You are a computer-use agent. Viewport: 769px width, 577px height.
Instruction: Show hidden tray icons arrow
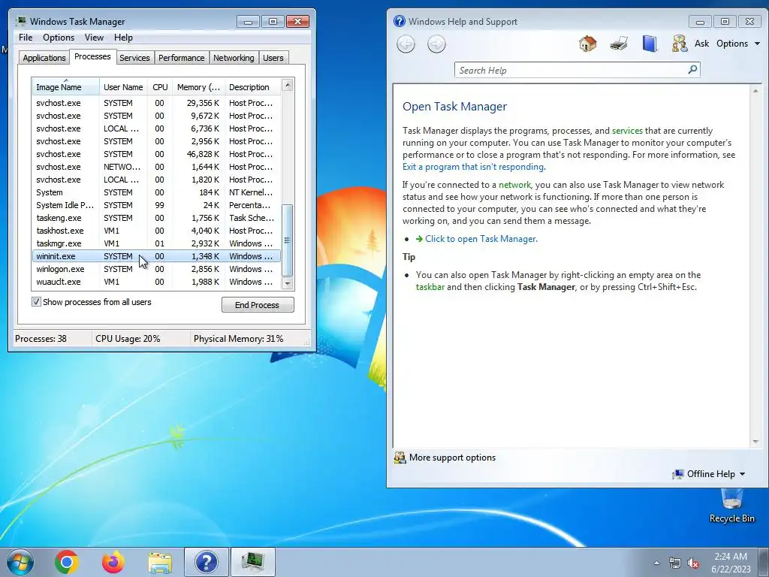pos(656,563)
